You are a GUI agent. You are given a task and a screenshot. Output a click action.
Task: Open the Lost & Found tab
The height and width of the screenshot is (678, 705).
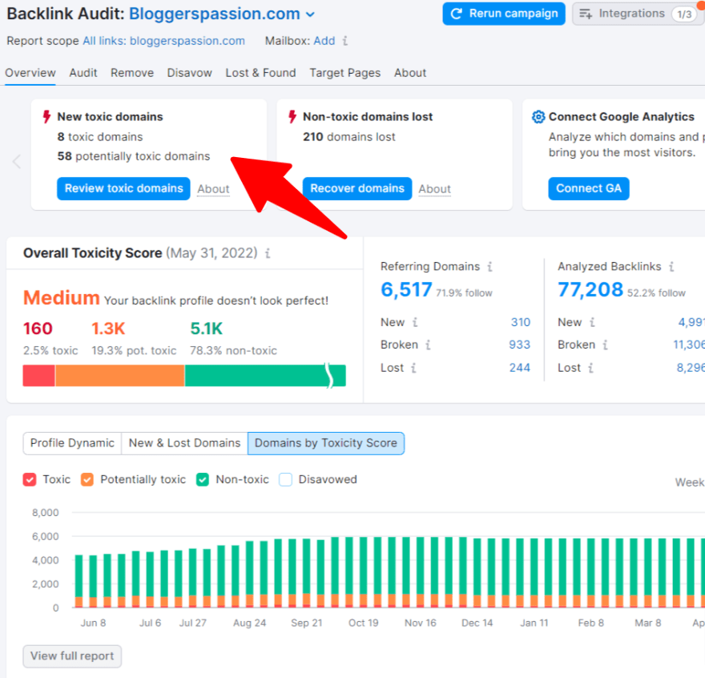(x=260, y=73)
